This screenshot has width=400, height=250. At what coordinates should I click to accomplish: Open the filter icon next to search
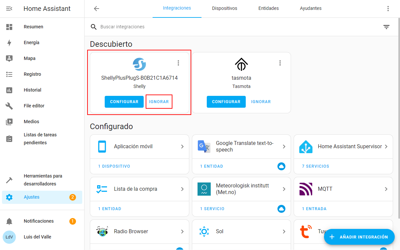pyautogui.click(x=386, y=27)
